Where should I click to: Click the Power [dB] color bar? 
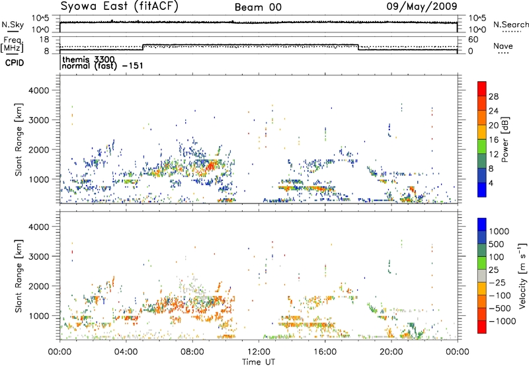(482, 139)
